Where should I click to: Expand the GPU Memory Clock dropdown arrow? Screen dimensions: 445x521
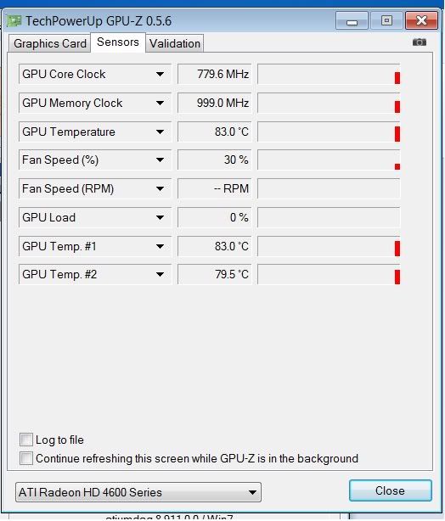pyautogui.click(x=160, y=103)
